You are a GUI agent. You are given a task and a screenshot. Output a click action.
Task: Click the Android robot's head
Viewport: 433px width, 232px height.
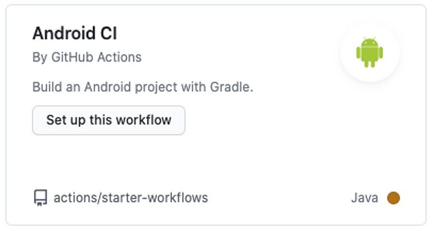coord(369,42)
